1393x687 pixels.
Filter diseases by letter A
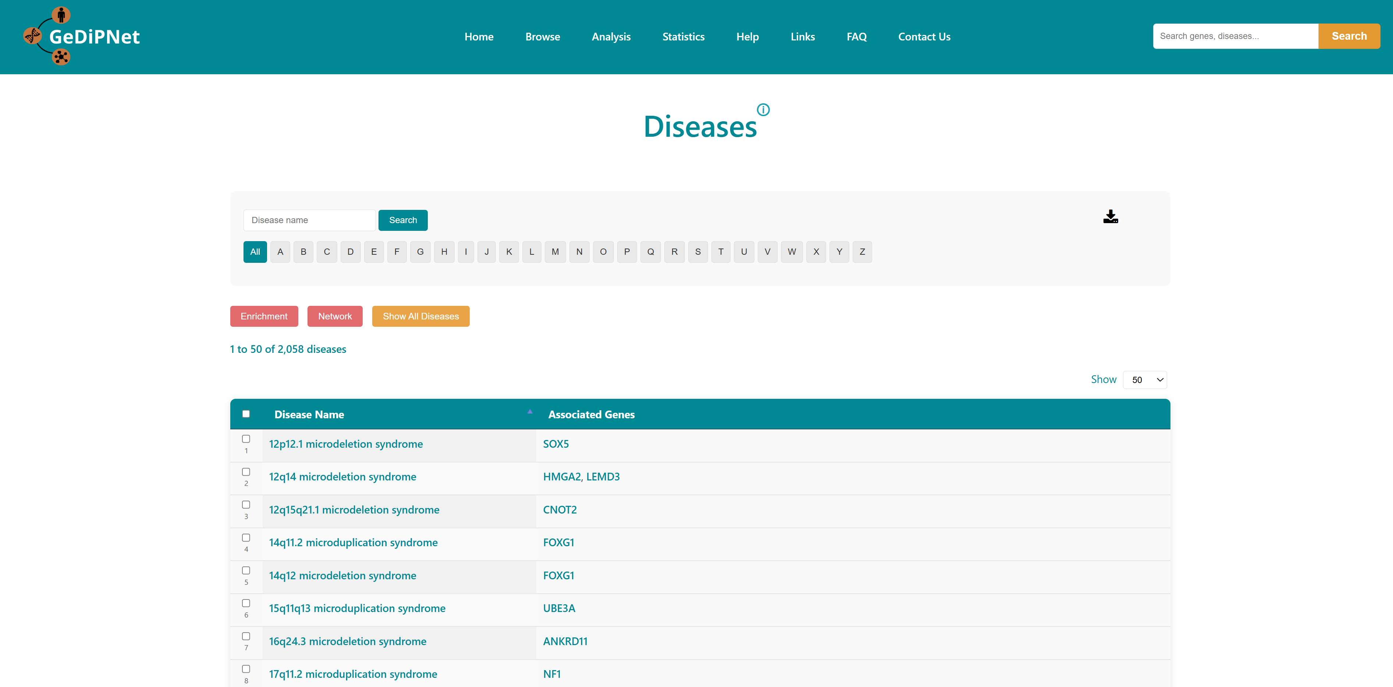(x=280, y=252)
